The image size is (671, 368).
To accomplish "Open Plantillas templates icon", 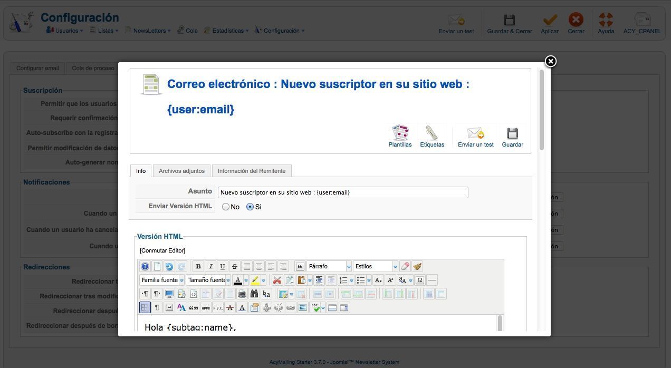I will (400, 136).
